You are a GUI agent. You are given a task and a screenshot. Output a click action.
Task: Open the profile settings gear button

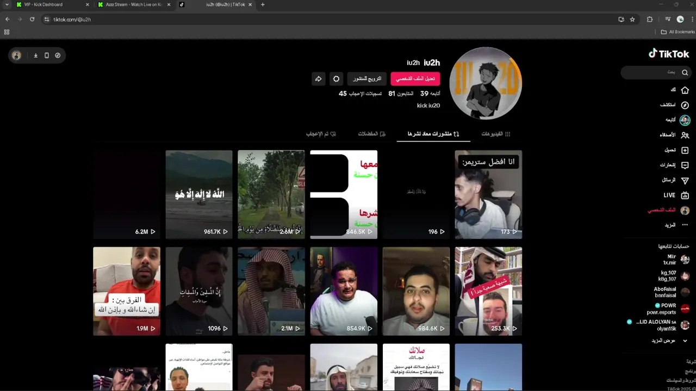click(x=336, y=79)
